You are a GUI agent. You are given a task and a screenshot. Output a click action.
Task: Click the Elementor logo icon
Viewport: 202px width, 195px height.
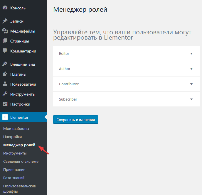click(5, 117)
